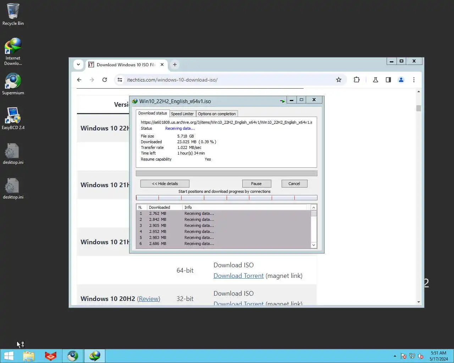This screenshot has width=454, height=363.
Task: Select connection row 6 with 2.686 MB
Action: [x=223, y=244]
